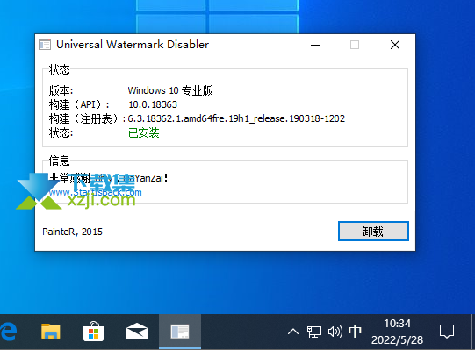Viewport: 475px width, 350px height.
Task: Click the 状态 group box title
Action: pos(60,69)
